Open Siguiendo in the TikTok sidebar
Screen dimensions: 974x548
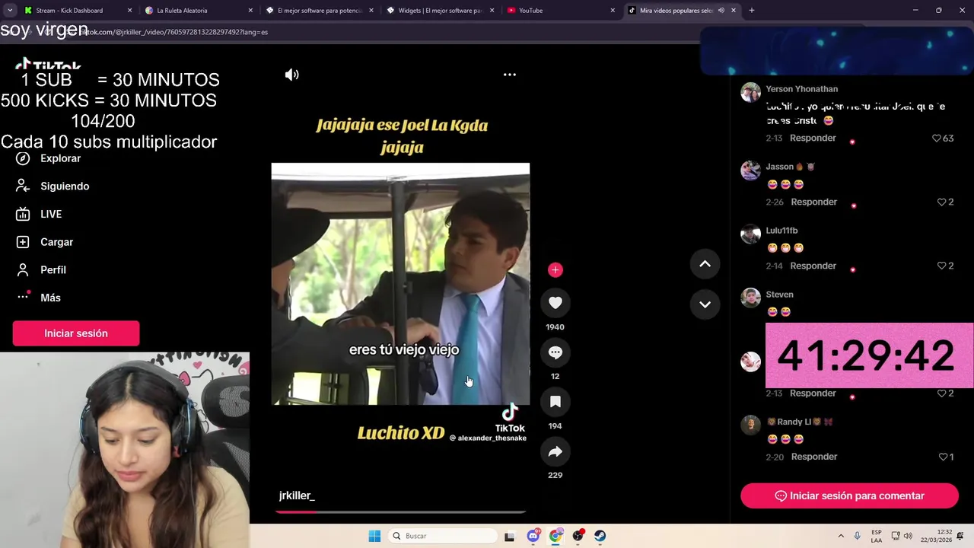[x=65, y=186]
